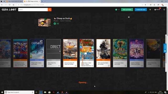Open File Explorer from the taskbar

tap(45, 92)
